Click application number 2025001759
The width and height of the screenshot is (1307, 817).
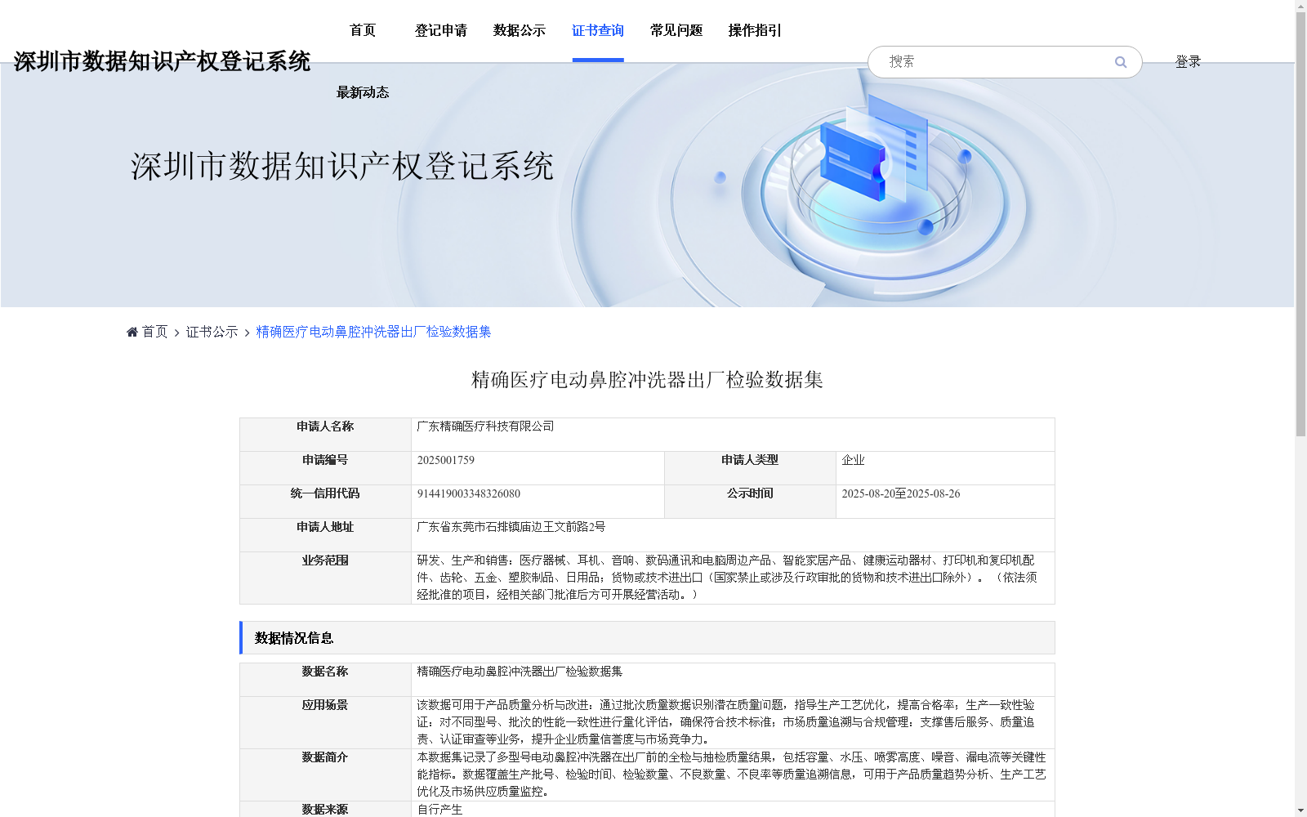[446, 460]
